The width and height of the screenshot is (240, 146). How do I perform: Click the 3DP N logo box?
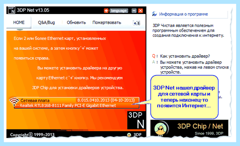[136, 120]
